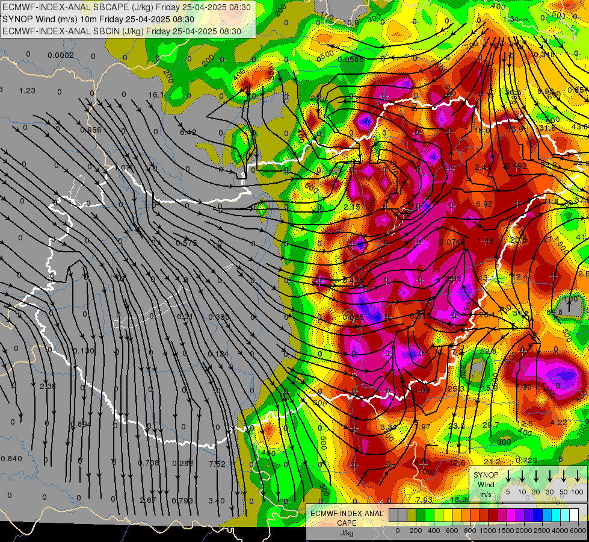Click the station value 0.840
This screenshot has height=542, width=589.
click(11, 458)
